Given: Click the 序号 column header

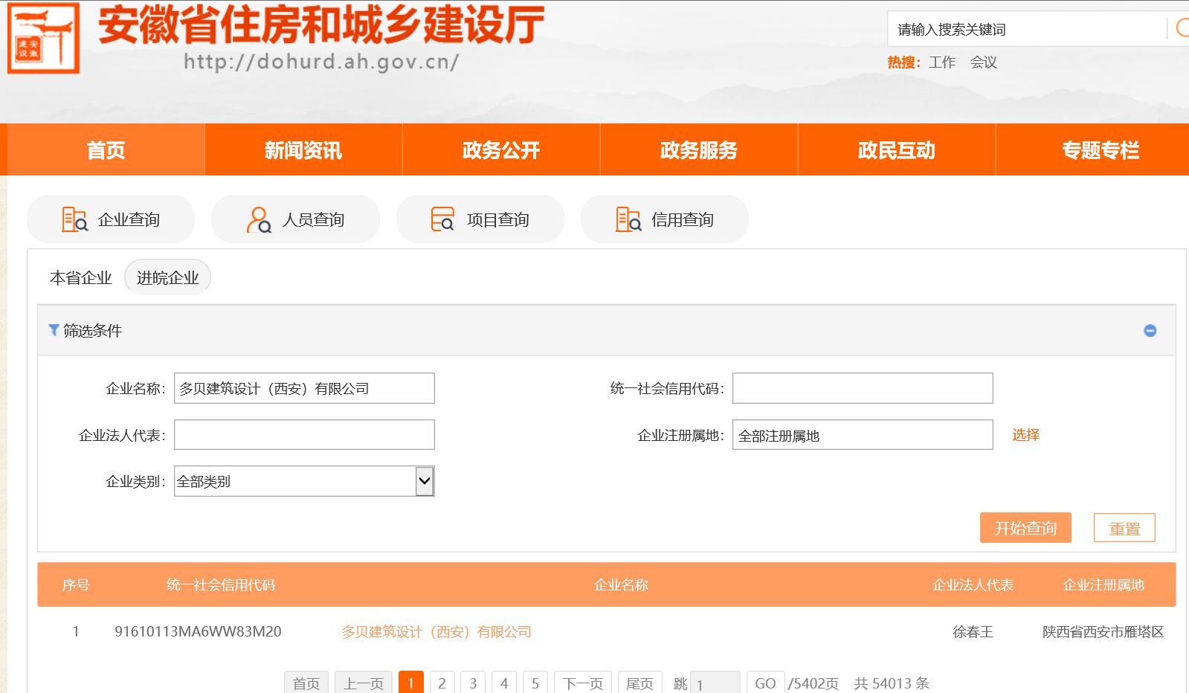Looking at the screenshot, I should click(x=75, y=585).
